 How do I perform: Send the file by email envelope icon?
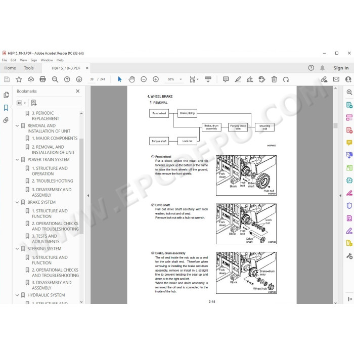(x=336, y=79)
